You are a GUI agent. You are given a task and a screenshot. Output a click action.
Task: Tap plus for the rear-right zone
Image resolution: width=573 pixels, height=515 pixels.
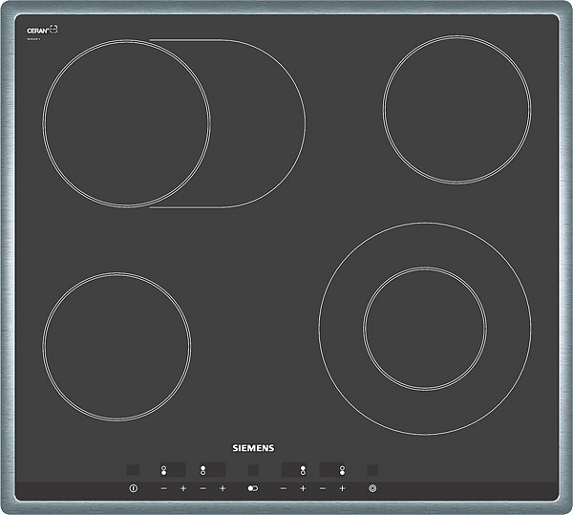tap(303, 488)
